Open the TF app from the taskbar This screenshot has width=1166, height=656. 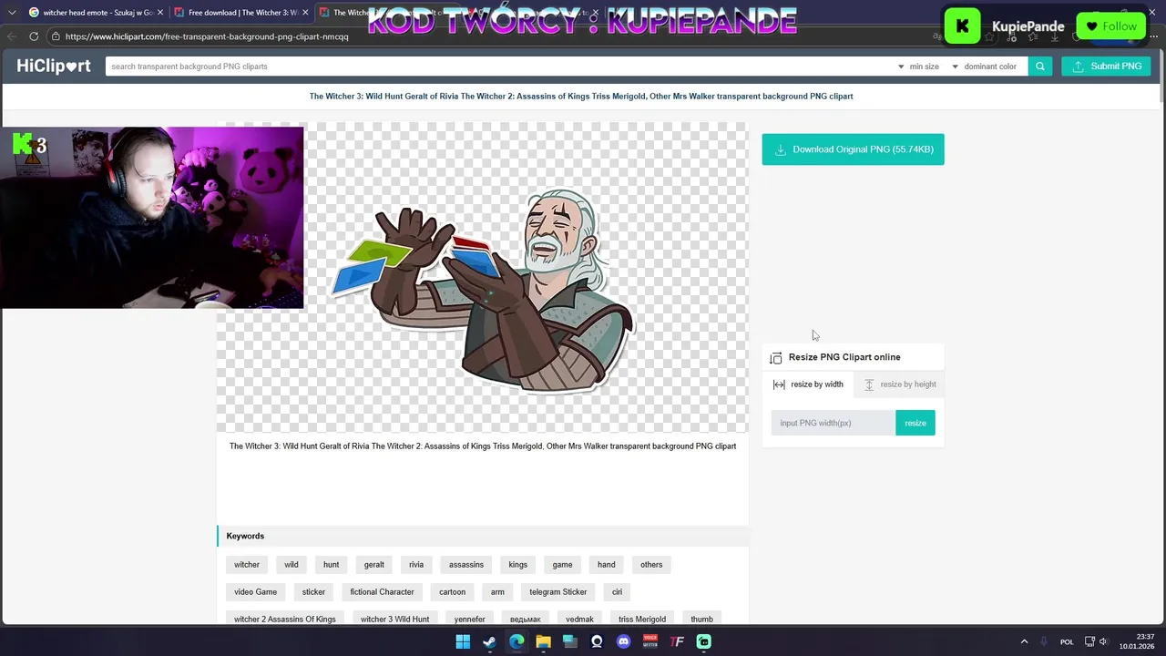tap(677, 641)
